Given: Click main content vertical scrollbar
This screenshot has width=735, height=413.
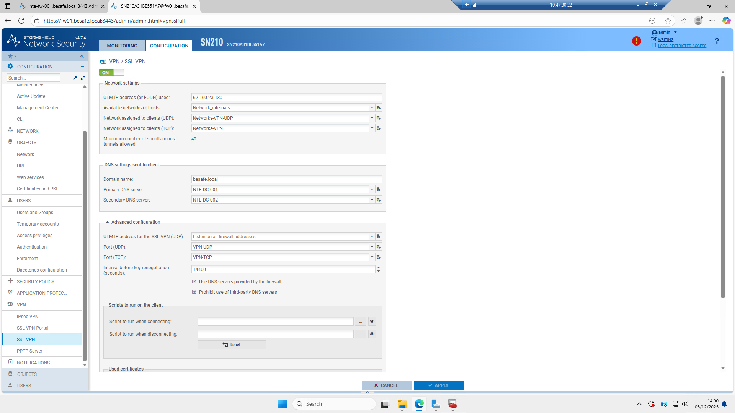Looking at the screenshot, I should pos(723,187).
